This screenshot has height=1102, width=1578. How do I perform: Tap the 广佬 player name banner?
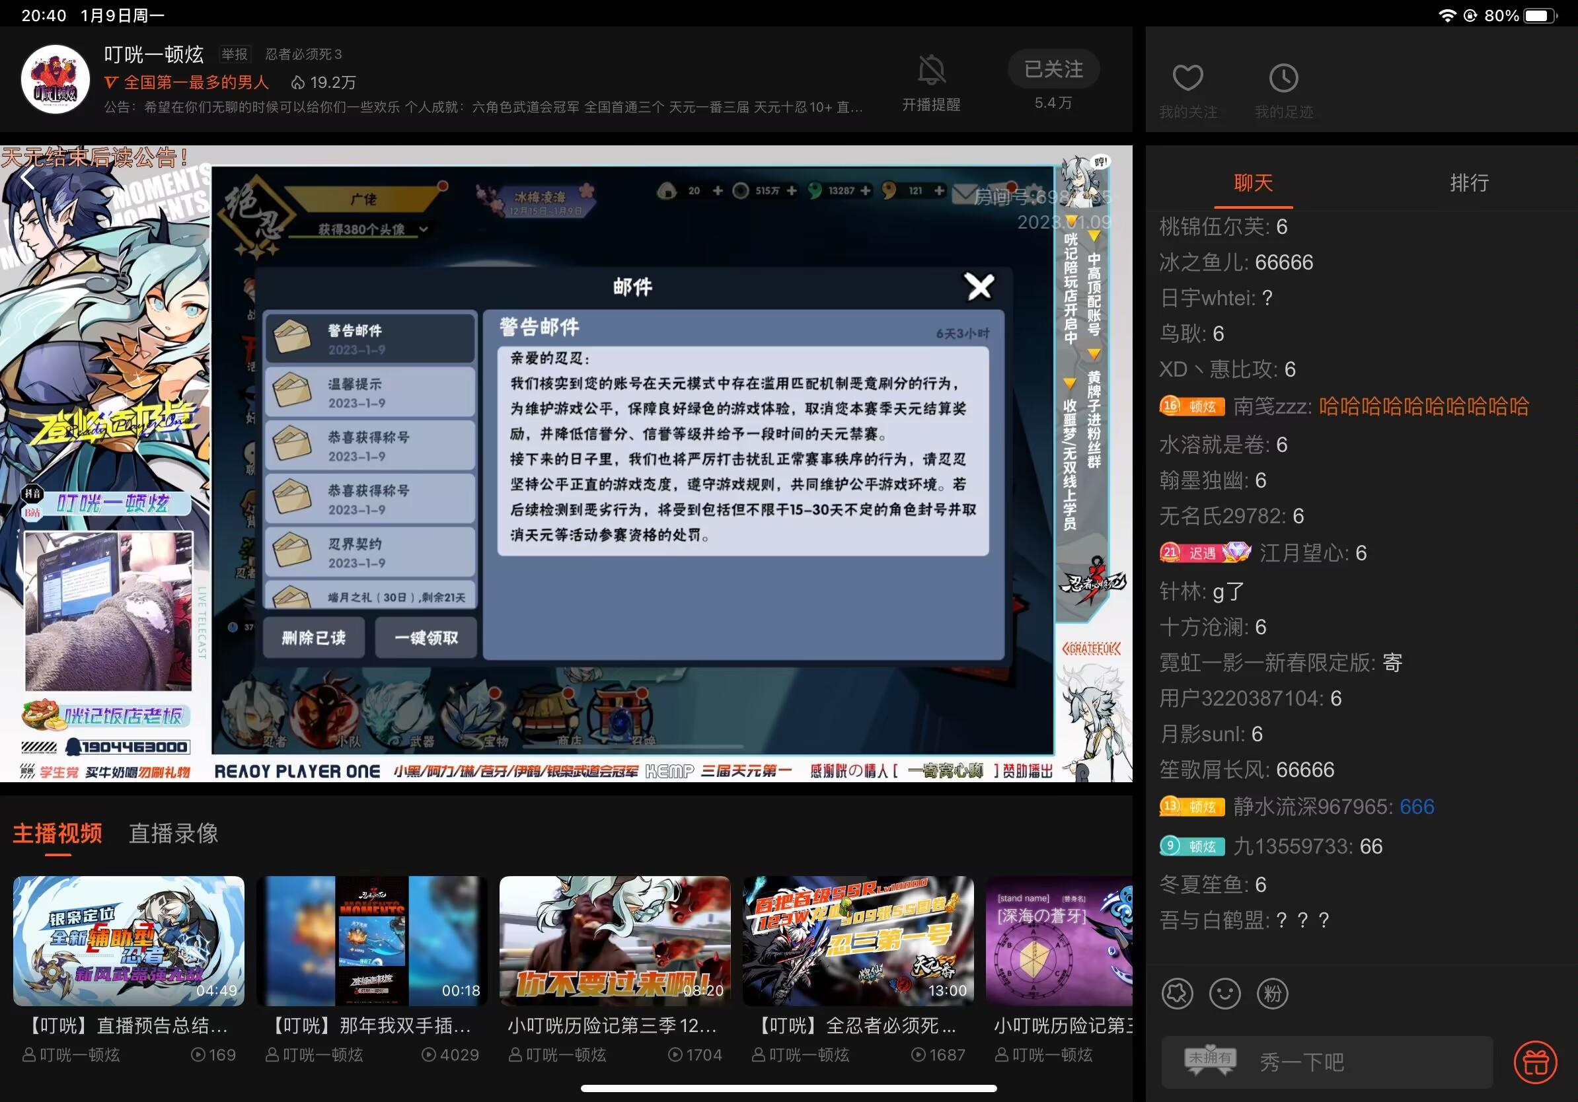pyautogui.click(x=364, y=199)
